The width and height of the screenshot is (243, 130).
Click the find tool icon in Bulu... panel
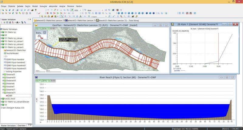tap(39, 36)
